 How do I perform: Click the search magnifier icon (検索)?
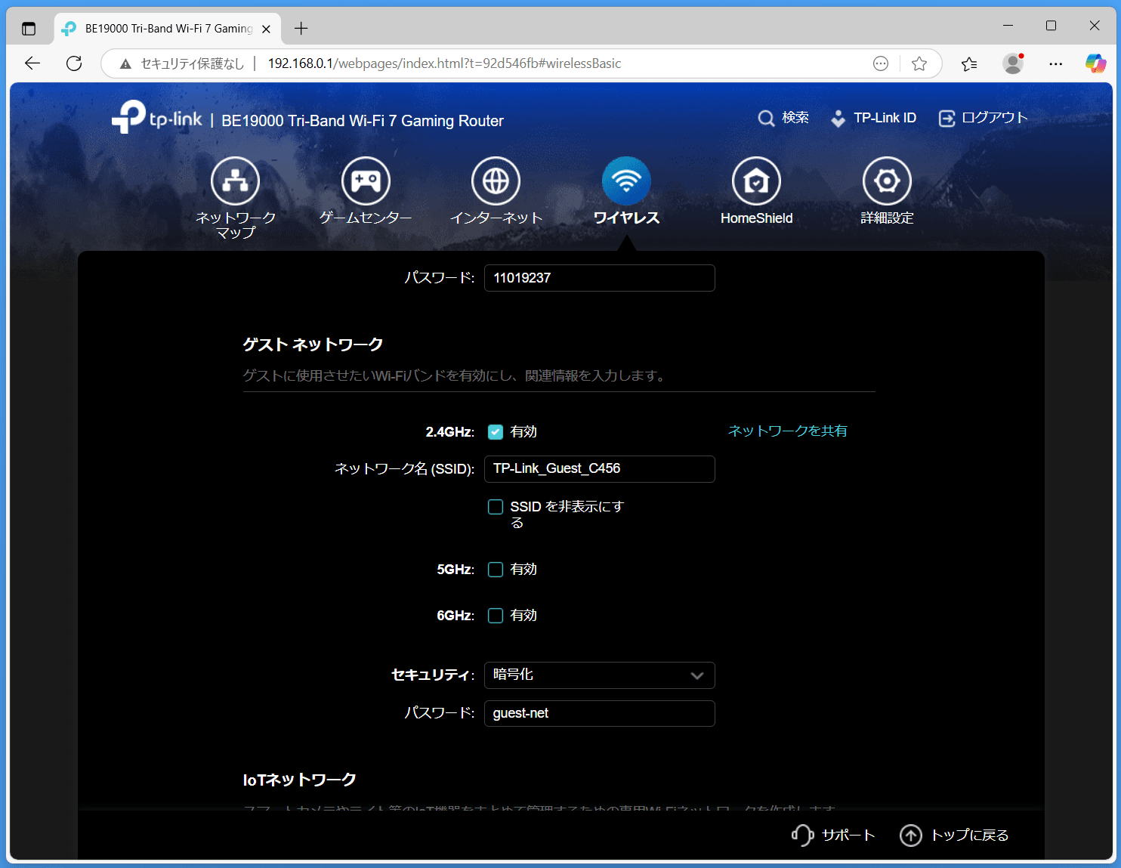[x=766, y=119]
